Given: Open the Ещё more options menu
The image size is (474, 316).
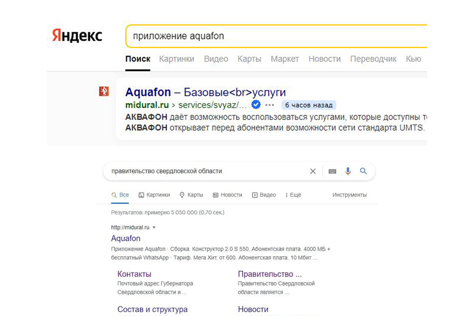Looking at the screenshot, I should pos(293,195).
